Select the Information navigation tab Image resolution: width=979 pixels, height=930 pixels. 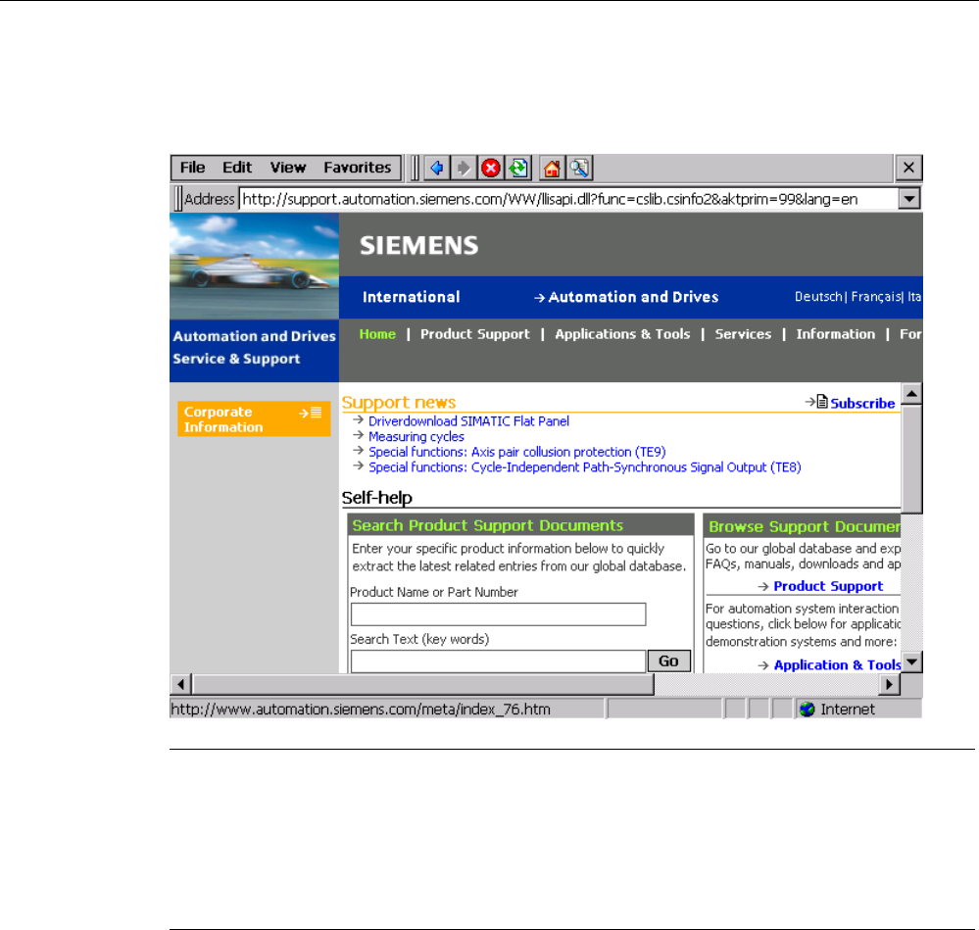(x=835, y=334)
